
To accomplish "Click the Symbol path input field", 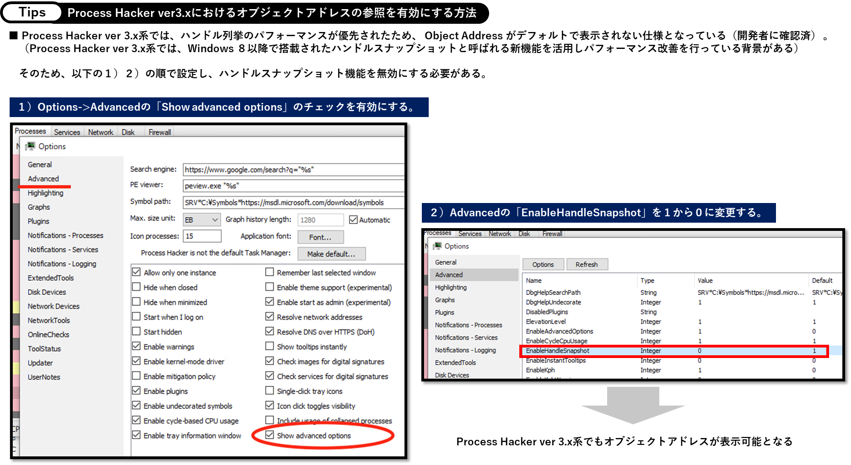I will pyautogui.click(x=293, y=203).
